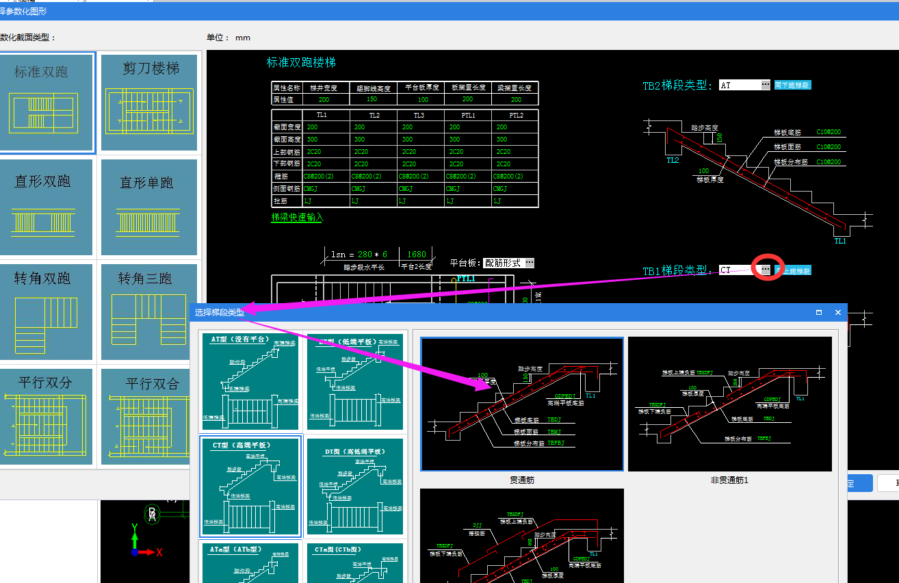899x583 pixels.
Task: Click the 梯板分布筋 value C10@200
Action: pos(829,162)
